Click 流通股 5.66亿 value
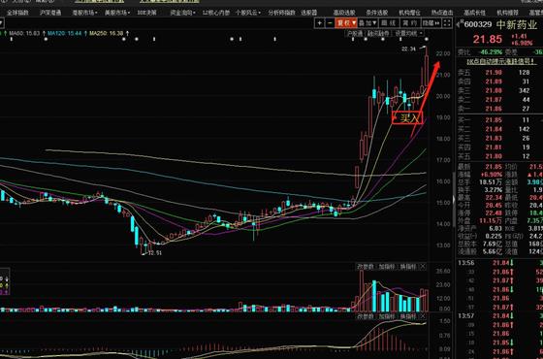The height and width of the screenshot is (359, 543). (x=493, y=251)
